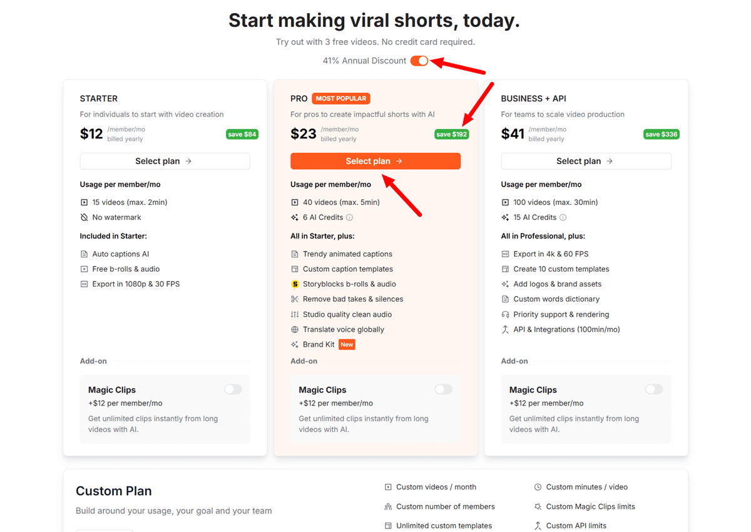
Task: Click the globe icon for Translate voice globally
Action: point(295,329)
